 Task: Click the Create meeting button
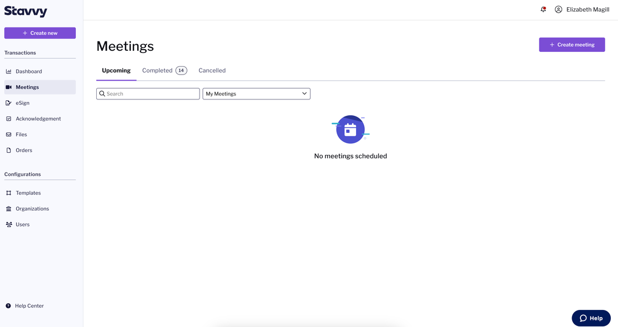point(572,45)
